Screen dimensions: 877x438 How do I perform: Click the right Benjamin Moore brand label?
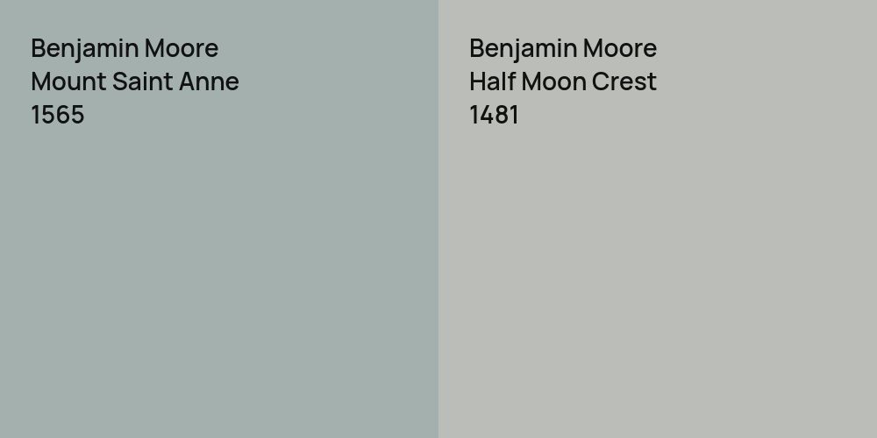563,48
